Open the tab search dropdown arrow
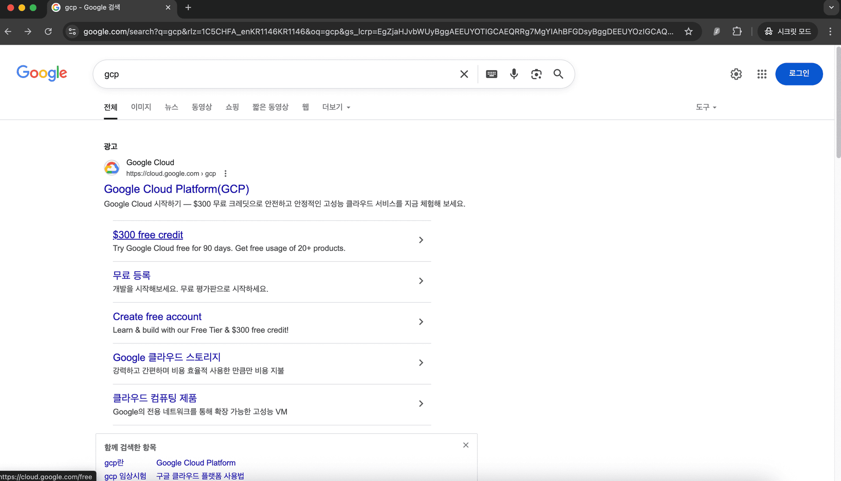Viewport: 841px width, 481px height. 831,7
